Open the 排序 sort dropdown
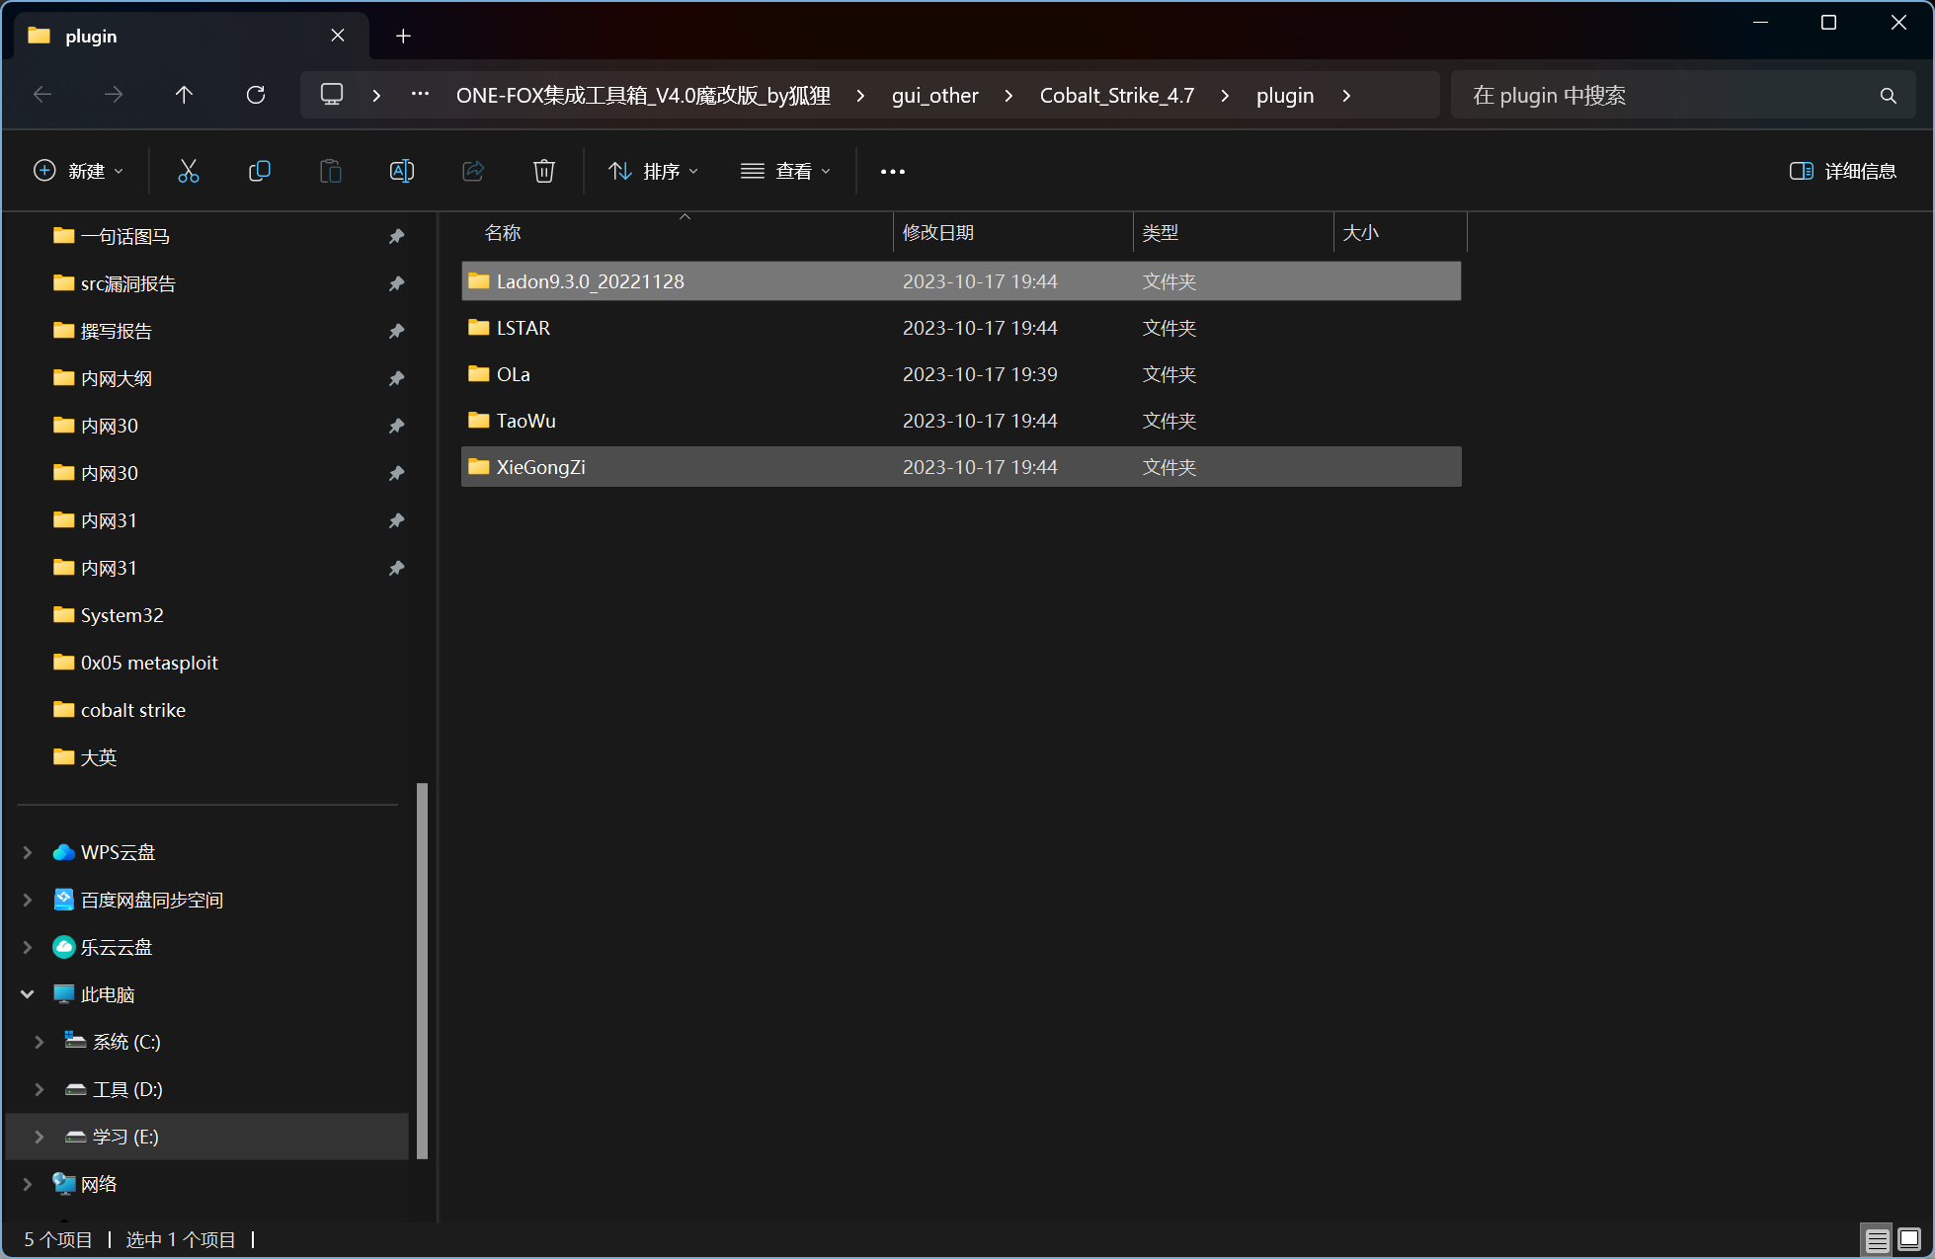The width and height of the screenshot is (1935, 1259). pos(654,171)
